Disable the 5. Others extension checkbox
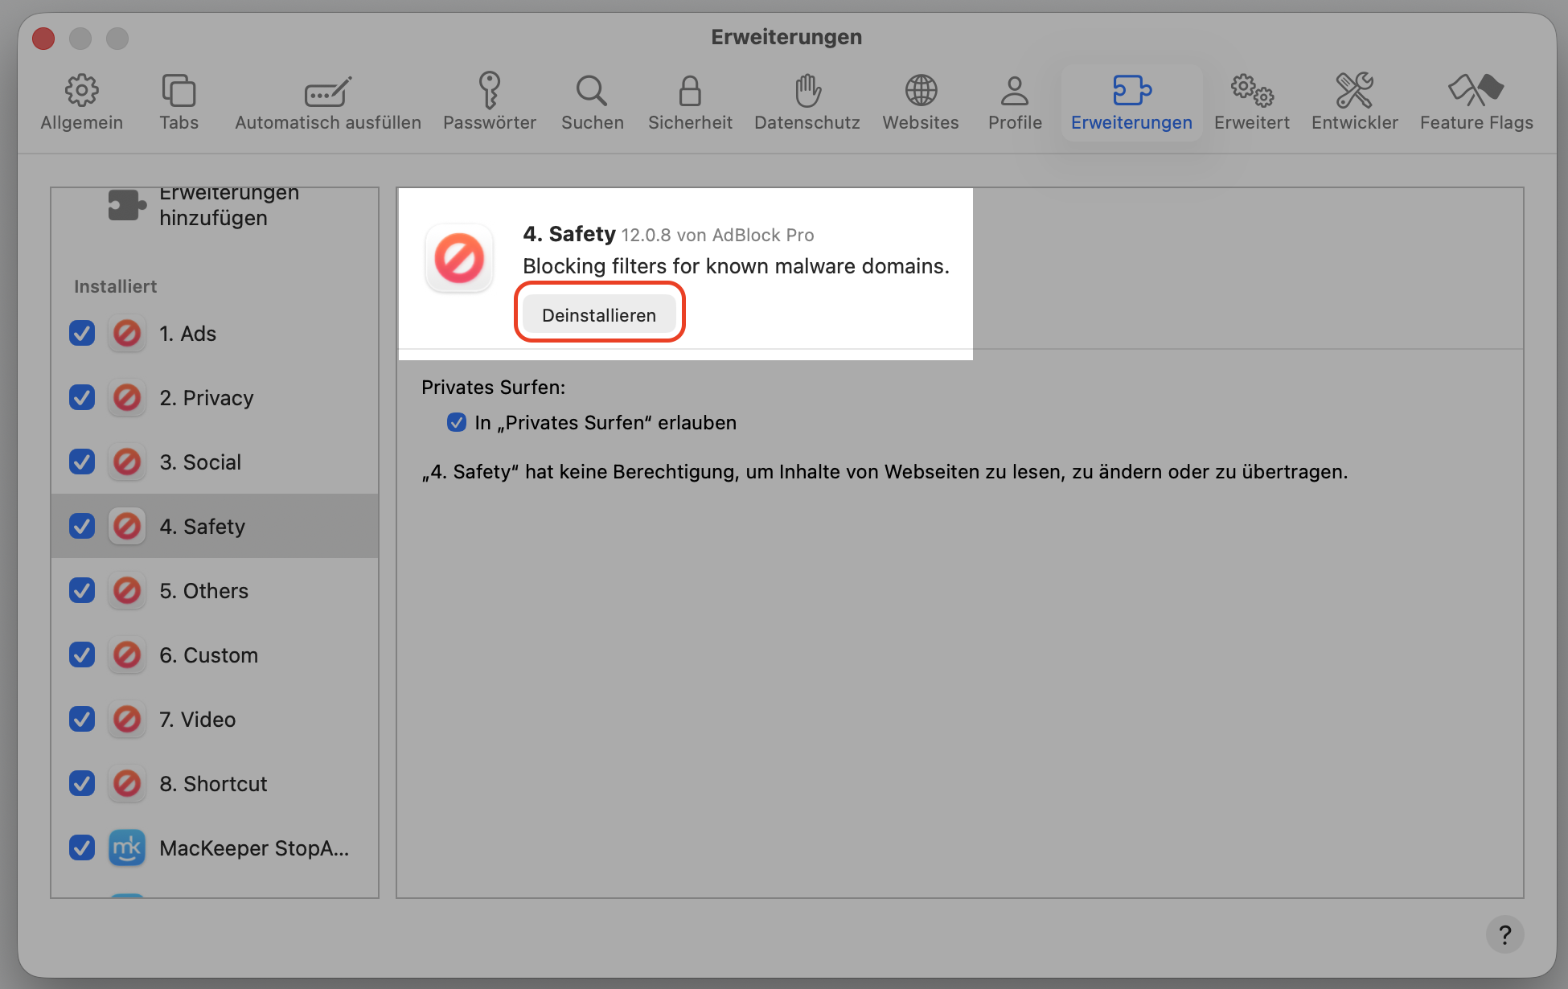1568x989 pixels. pyautogui.click(x=82, y=590)
